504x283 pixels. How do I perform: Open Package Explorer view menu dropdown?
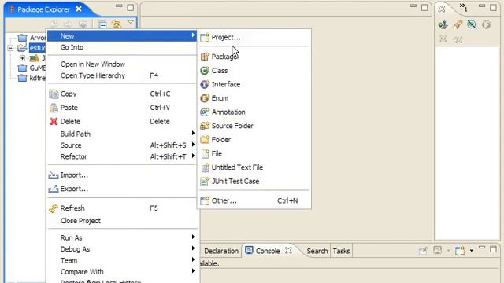(x=130, y=22)
